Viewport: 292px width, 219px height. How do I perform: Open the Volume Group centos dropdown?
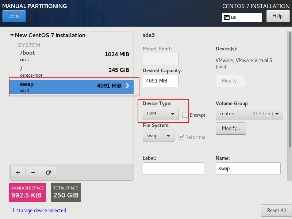249,114
